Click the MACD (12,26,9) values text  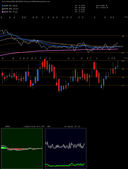tap(34, 126)
